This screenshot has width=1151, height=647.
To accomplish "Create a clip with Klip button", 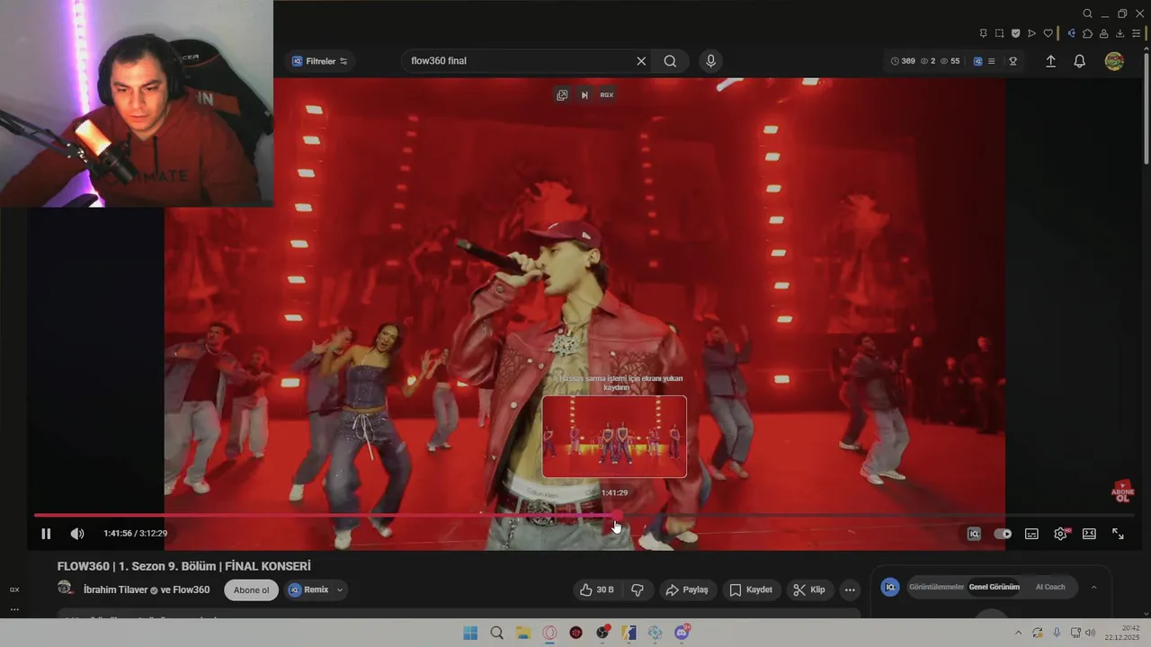I will 809,590.
